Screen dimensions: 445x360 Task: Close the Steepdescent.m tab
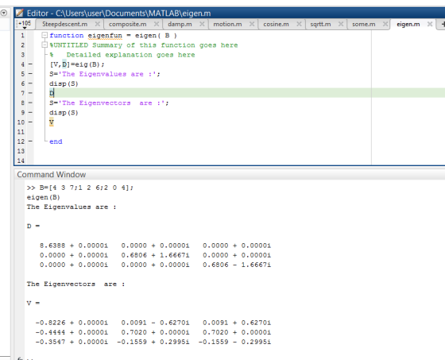[x=97, y=24]
